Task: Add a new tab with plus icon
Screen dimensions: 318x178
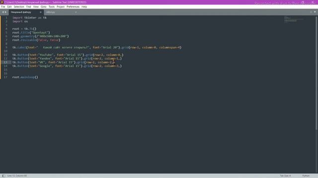Action: [311, 12]
